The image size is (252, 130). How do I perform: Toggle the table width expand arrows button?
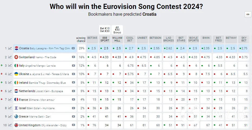pyautogui.click(x=248, y=15)
